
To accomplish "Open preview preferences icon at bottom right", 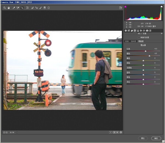I will click(x=121, y=132).
